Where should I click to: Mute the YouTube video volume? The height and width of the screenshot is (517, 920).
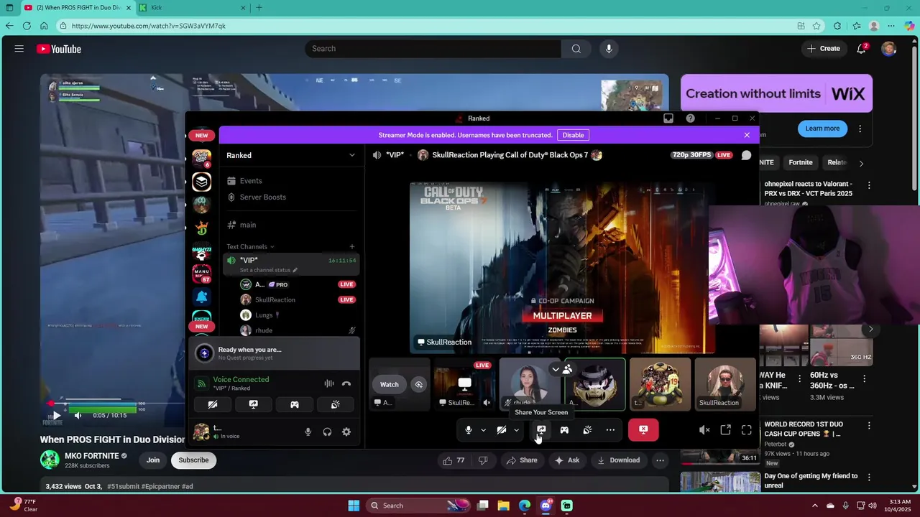78,416
